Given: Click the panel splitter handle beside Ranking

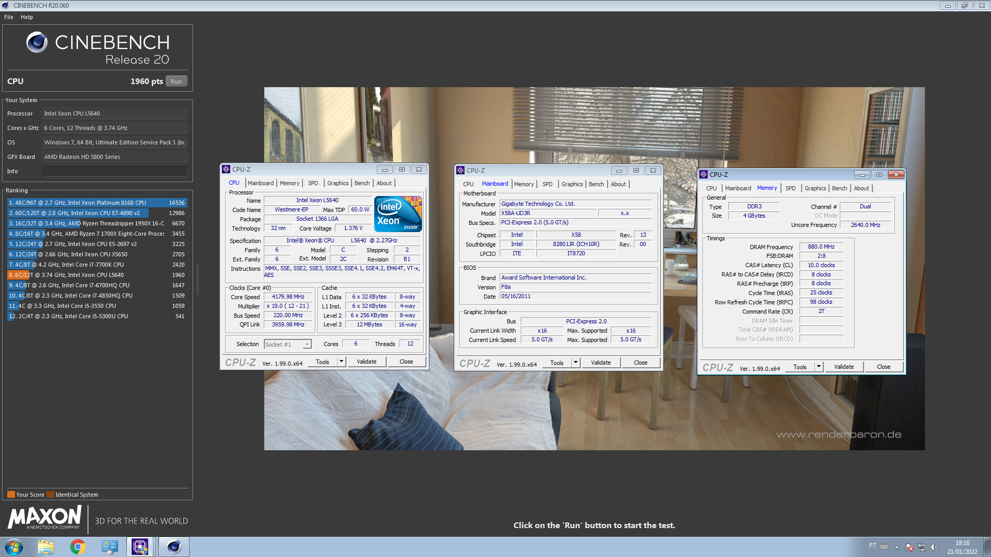Looking at the screenshot, I should (197, 278).
